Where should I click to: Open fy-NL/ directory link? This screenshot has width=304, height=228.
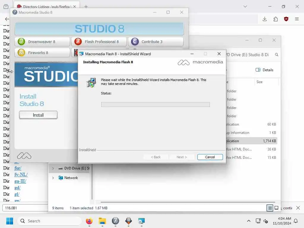click(21, 175)
